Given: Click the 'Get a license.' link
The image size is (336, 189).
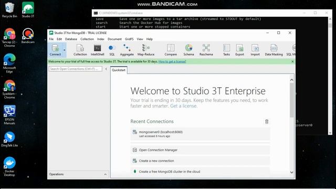Looking at the screenshot, I should tap(184, 106).
